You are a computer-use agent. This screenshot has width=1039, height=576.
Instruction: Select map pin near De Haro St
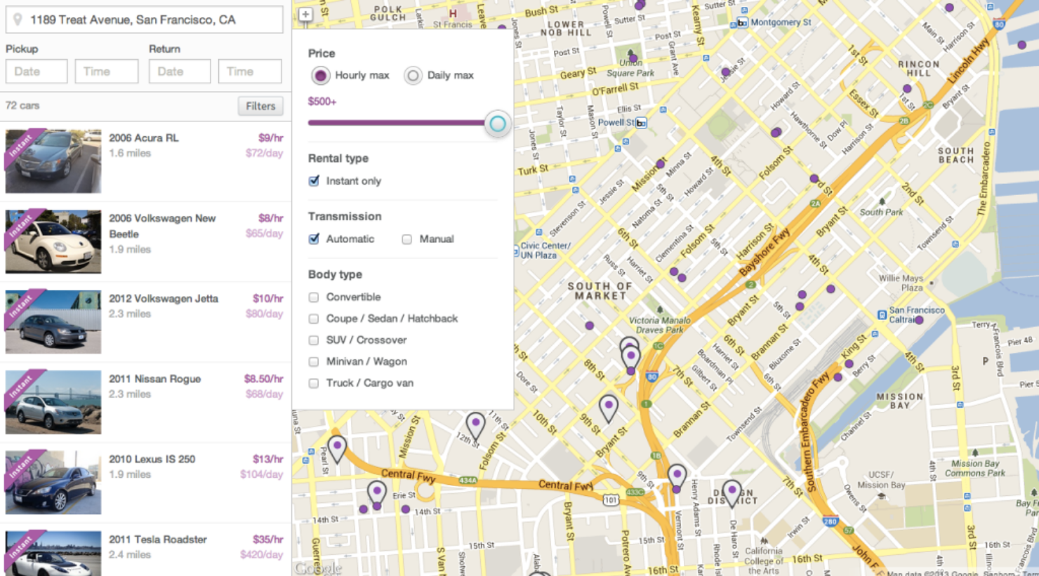tap(732, 493)
